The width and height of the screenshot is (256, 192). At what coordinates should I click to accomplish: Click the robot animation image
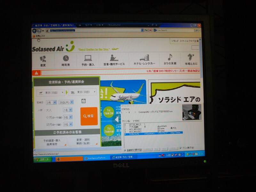pos(192,112)
